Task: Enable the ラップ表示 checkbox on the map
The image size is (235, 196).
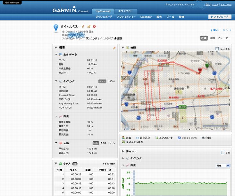Action: pyautogui.click(x=217, y=49)
